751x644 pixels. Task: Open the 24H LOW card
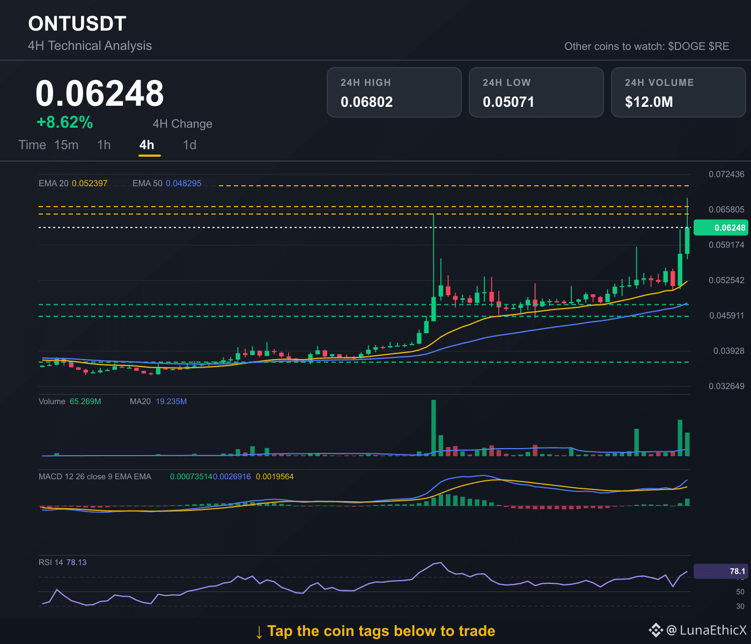[536, 92]
